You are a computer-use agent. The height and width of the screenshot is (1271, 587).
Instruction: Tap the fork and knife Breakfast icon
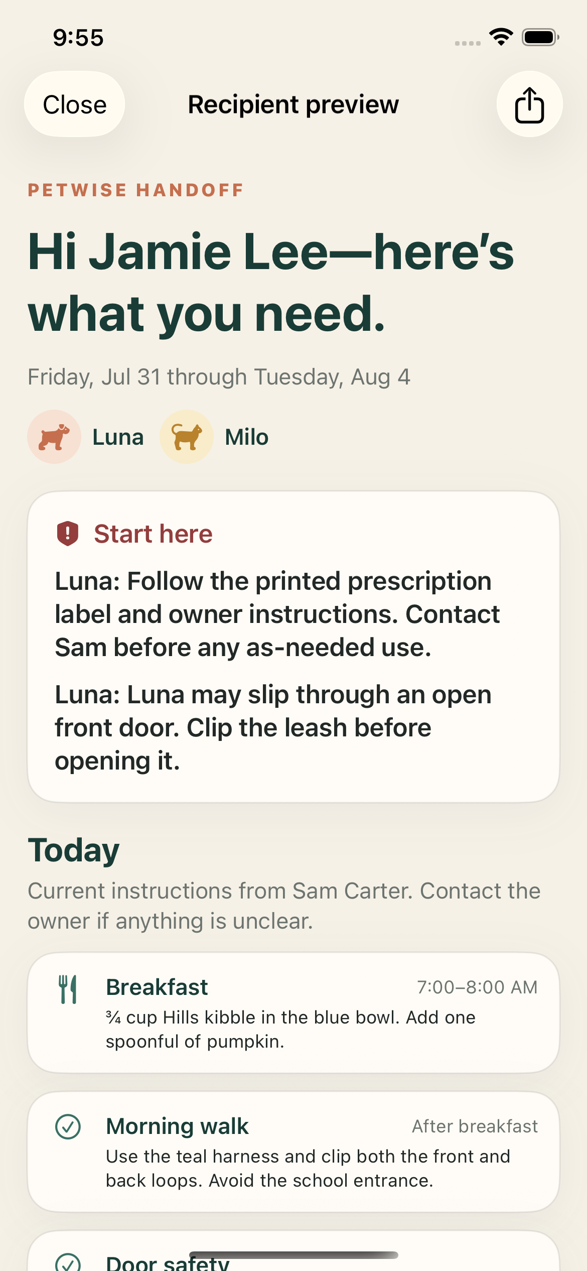(68, 989)
